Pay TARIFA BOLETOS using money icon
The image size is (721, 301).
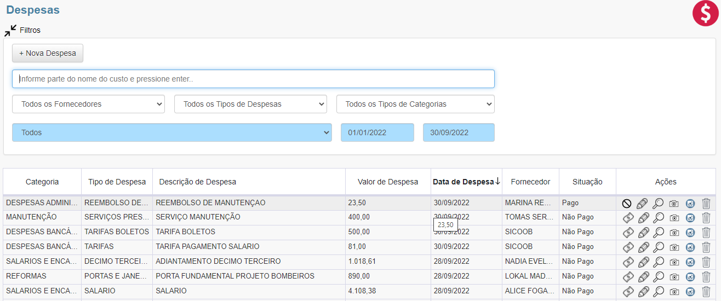tap(628, 232)
